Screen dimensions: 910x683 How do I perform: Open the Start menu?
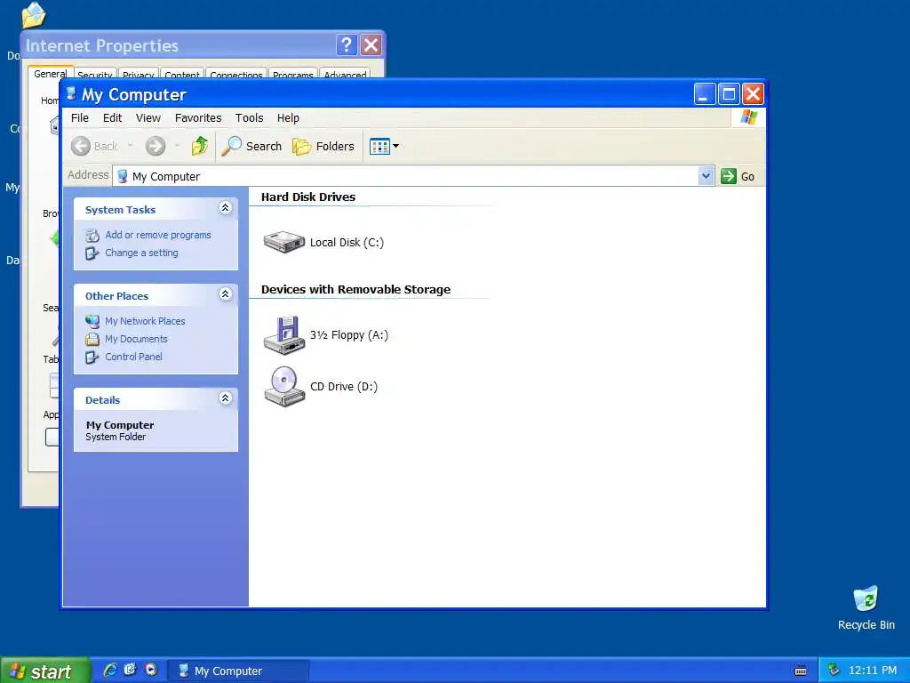click(x=45, y=671)
